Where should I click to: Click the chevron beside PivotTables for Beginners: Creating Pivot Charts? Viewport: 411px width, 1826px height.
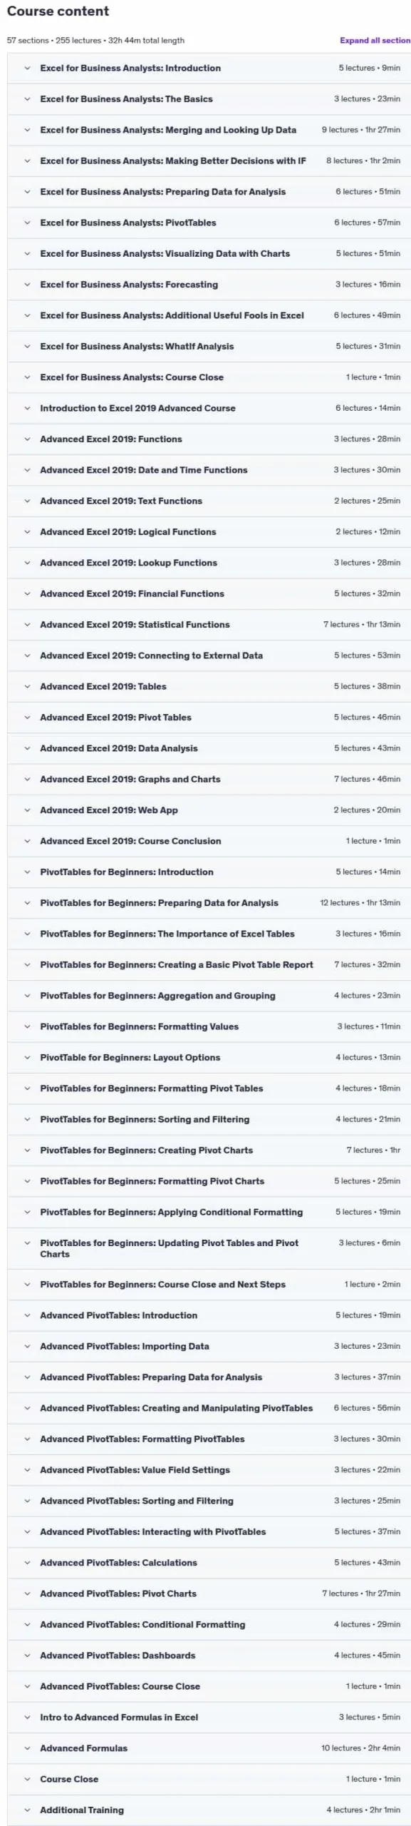(27, 1150)
